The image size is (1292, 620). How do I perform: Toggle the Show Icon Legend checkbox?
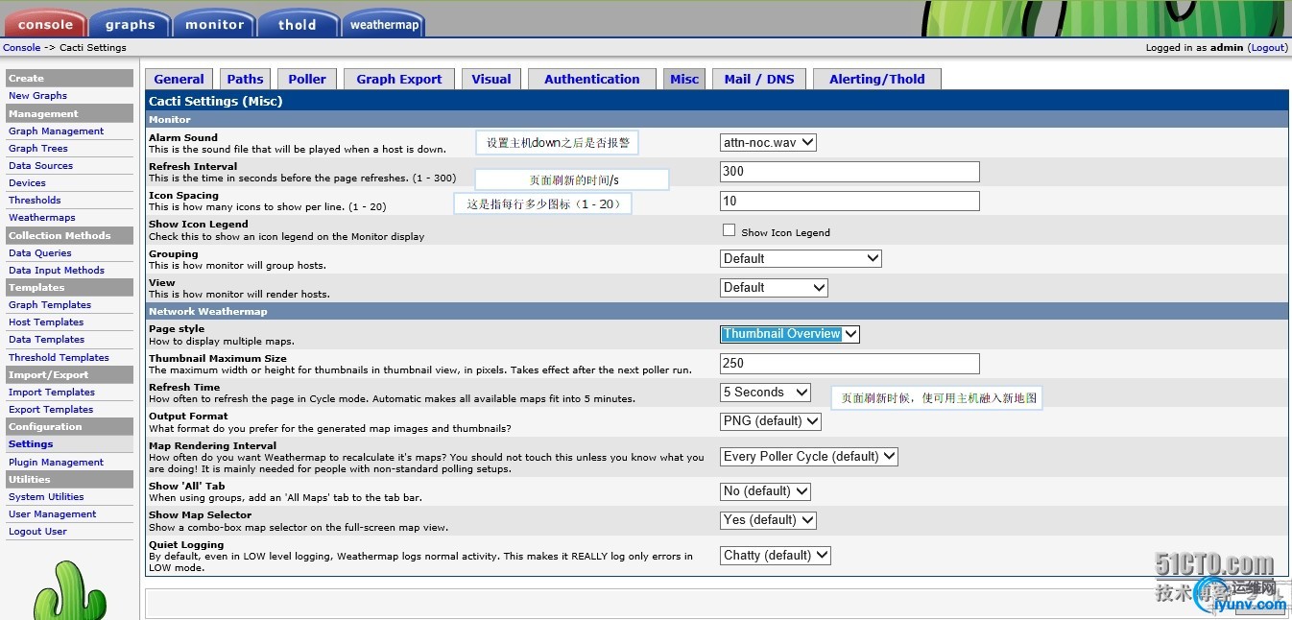[x=729, y=230]
